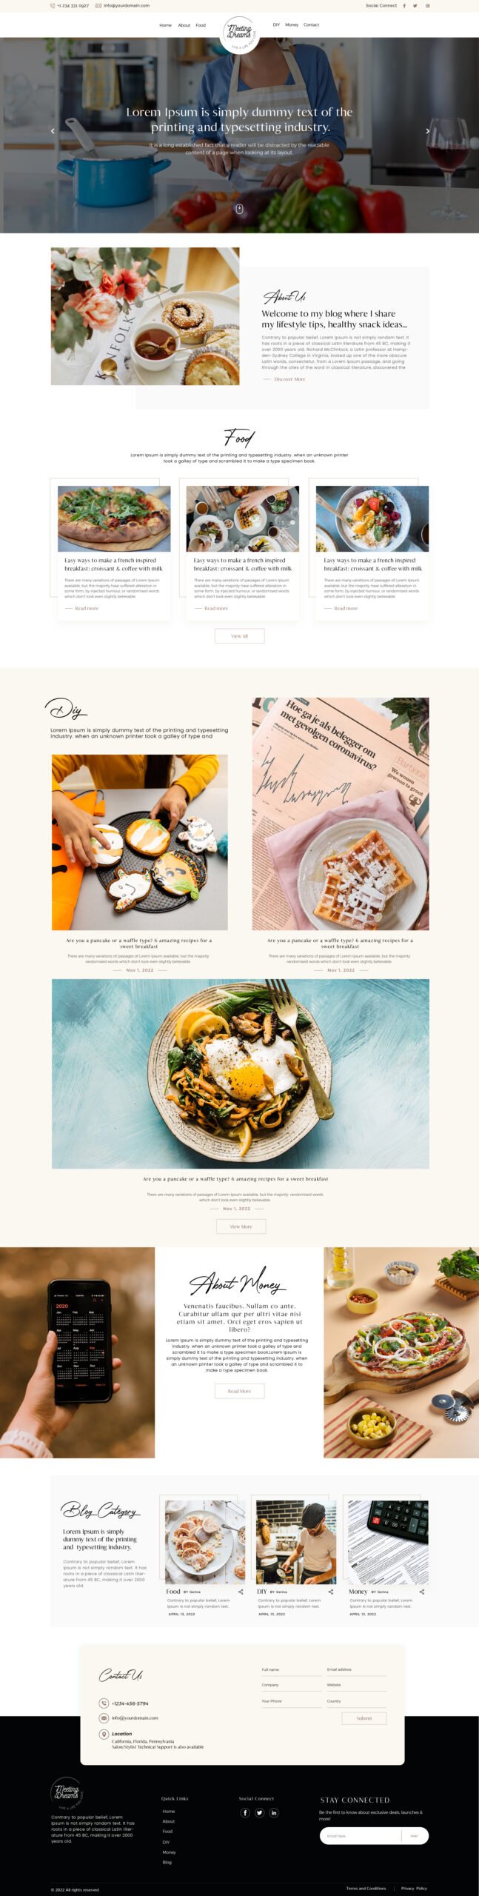Click the share icon under Food blog card
Image resolution: width=479 pixels, height=1896 pixels.
[x=241, y=1592]
